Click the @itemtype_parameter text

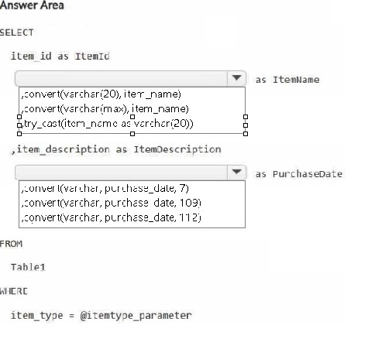(x=136, y=316)
